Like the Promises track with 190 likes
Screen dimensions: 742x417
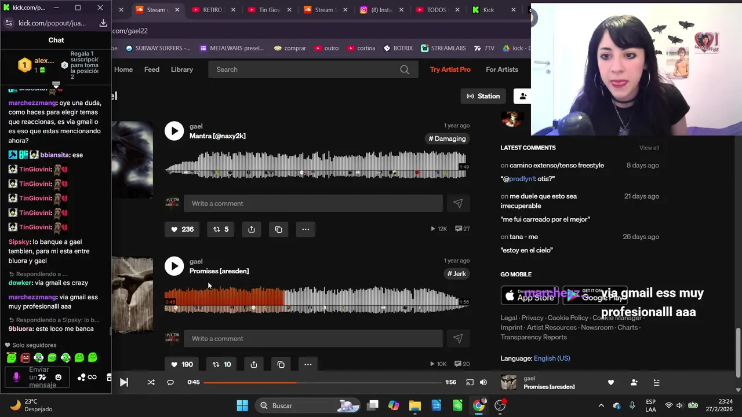click(182, 364)
